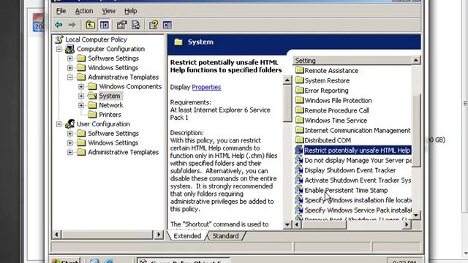Click the Enable Persistent Time Stamp policy icon
This screenshot has width=468, height=263.
coord(299,190)
